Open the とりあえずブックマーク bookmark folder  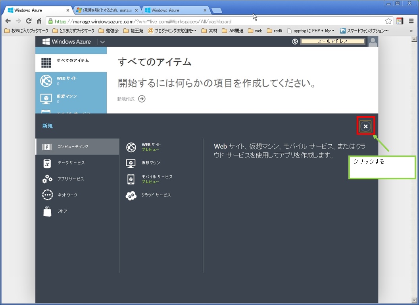click(x=73, y=31)
